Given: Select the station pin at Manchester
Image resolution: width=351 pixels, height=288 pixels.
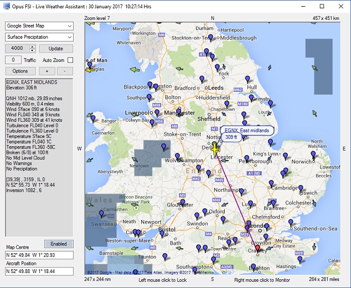Looking at the screenshot, I should pyautogui.click(x=178, y=111).
